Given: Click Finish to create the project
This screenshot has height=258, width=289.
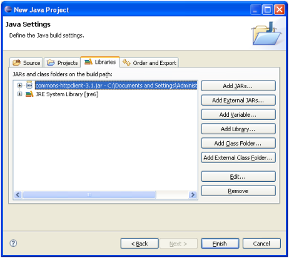Looking at the screenshot, I should pyautogui.click(x=220, y=244).
